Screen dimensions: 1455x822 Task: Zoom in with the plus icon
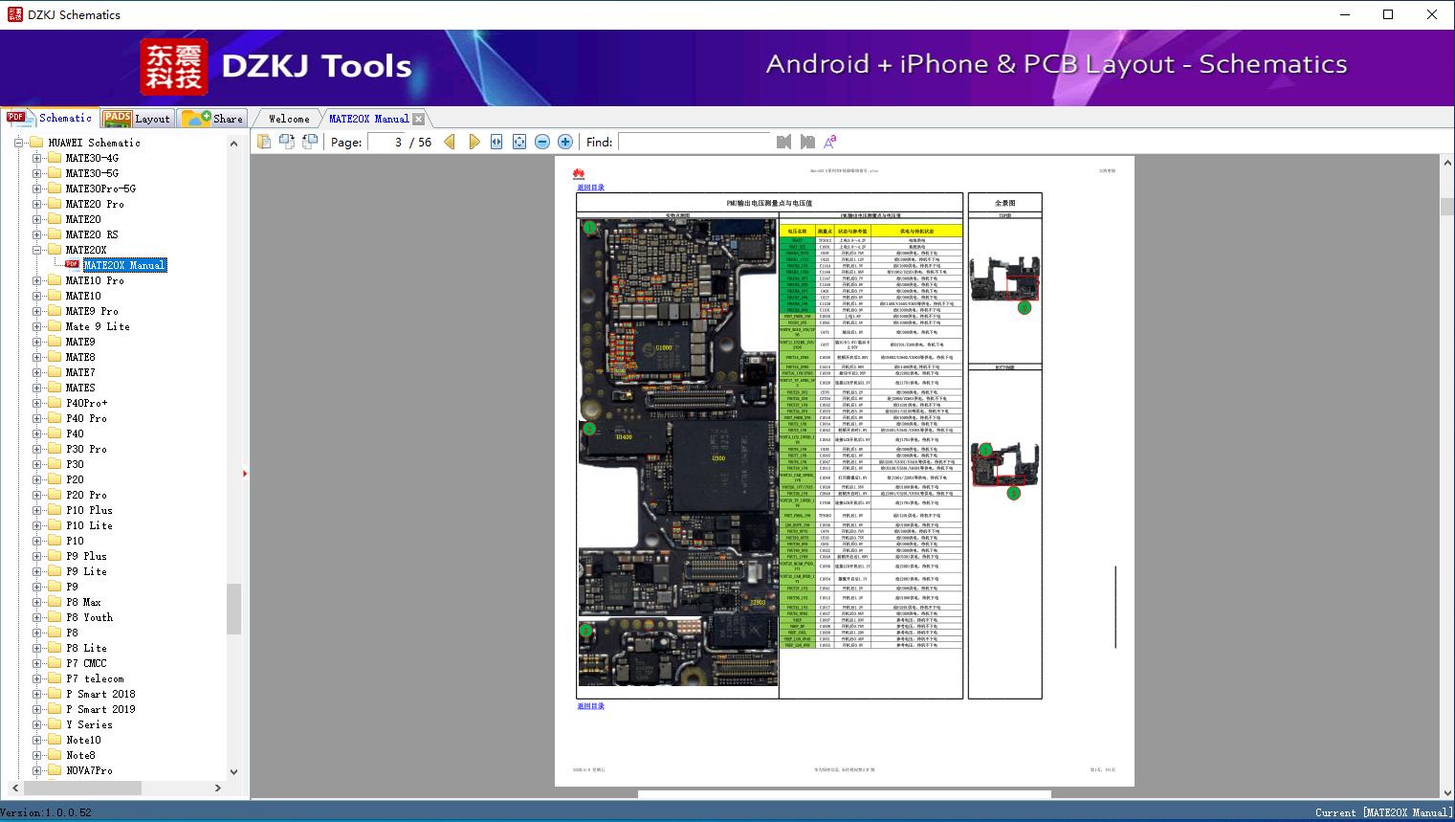click(565, 142)
